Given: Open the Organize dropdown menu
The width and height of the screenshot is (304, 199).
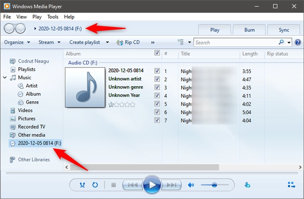Looking at the screenshot, I should [x=17, y=42].
